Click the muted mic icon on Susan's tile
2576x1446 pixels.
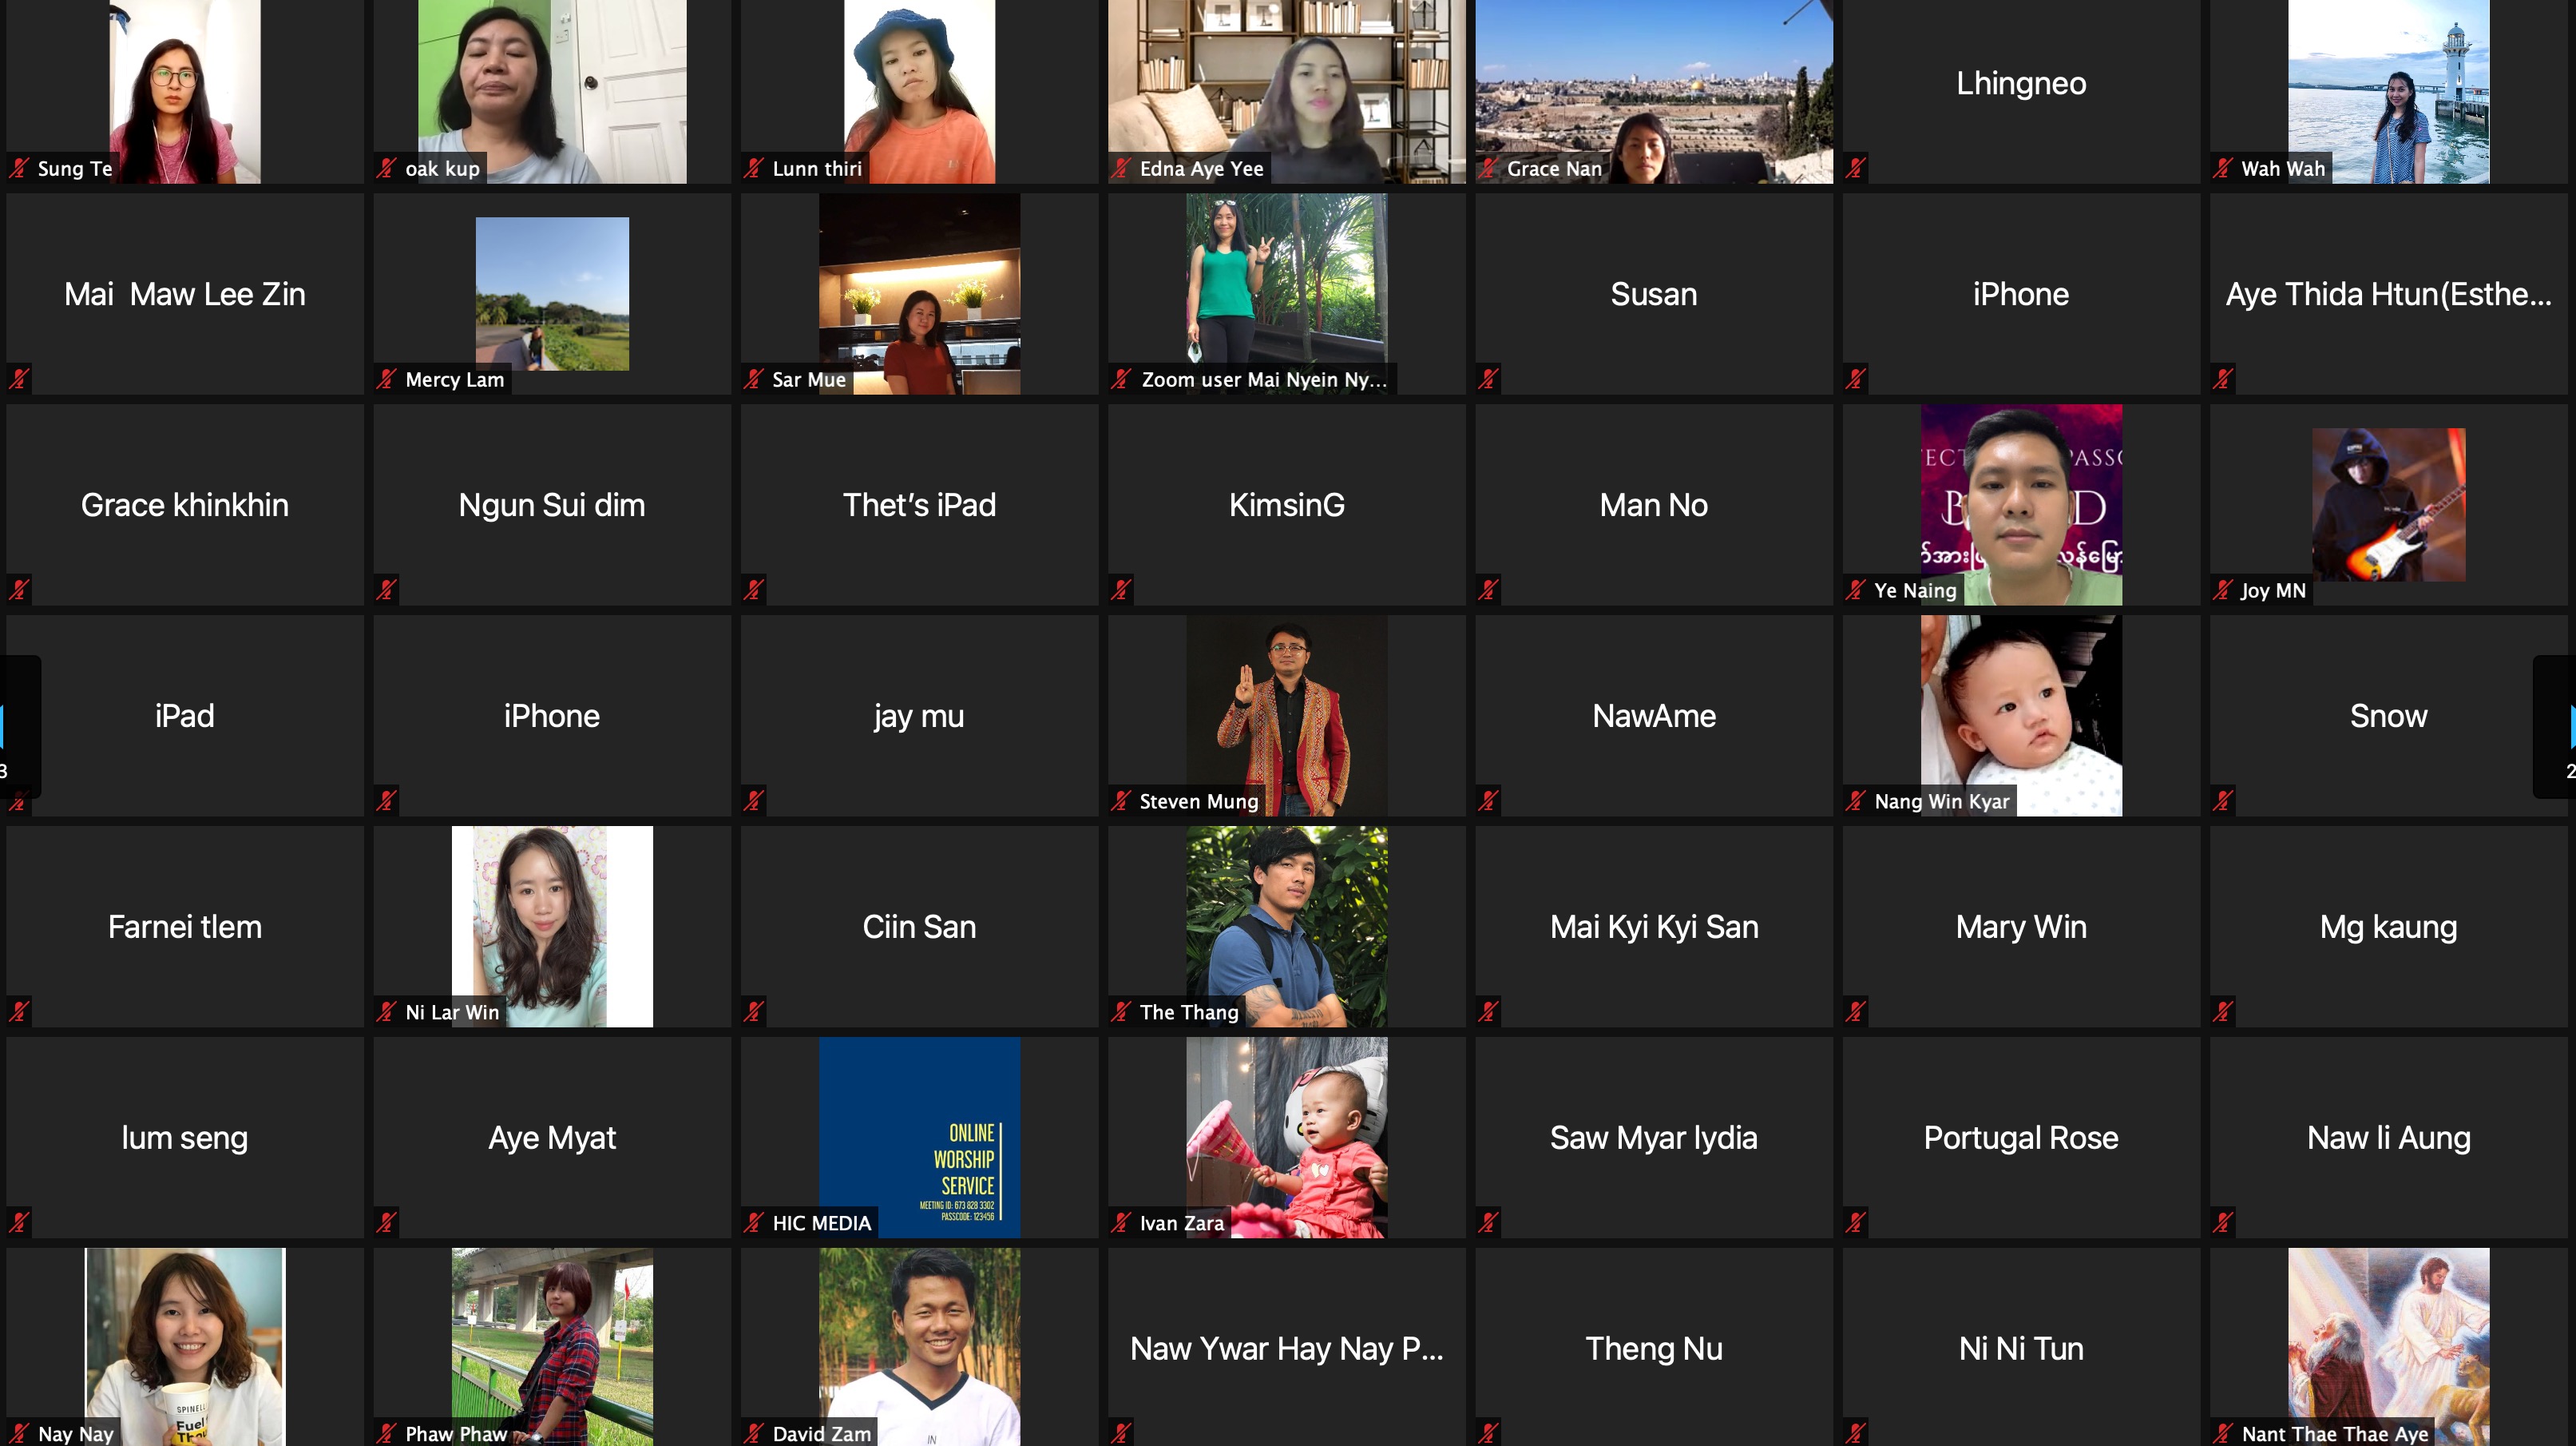click(x=1489, y=379)
